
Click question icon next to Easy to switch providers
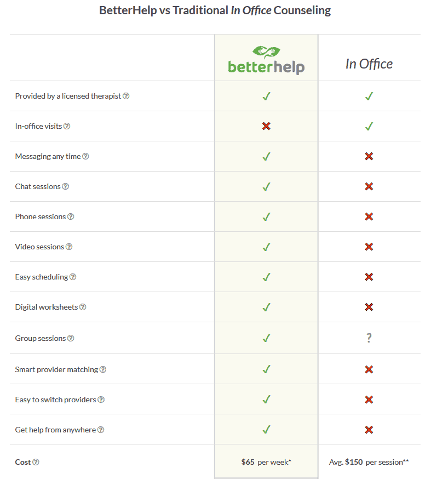101,400
